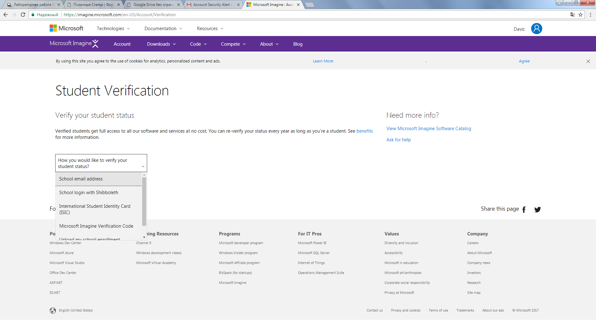Open the Downloads dropdown

[x=161, y=44]
